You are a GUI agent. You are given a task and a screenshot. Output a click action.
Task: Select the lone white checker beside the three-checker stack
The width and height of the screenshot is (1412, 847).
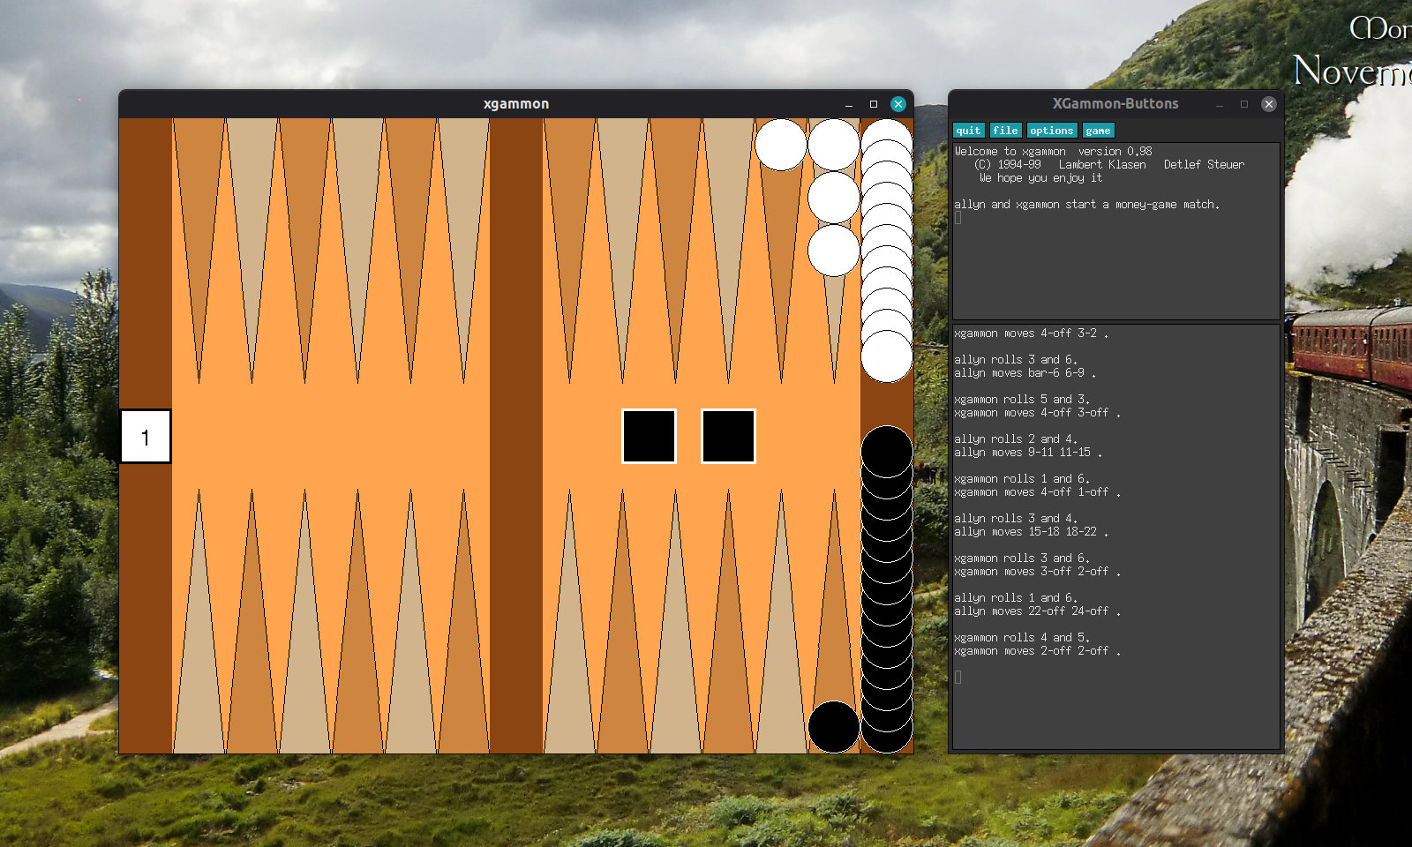pos(780,145)
